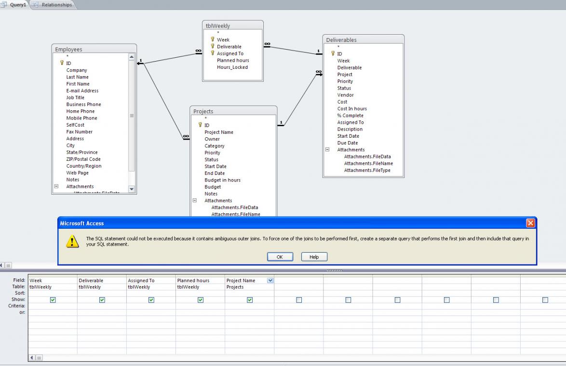Select the ID key field in Employees
The image size is (566, 366).
pos(68,63)
